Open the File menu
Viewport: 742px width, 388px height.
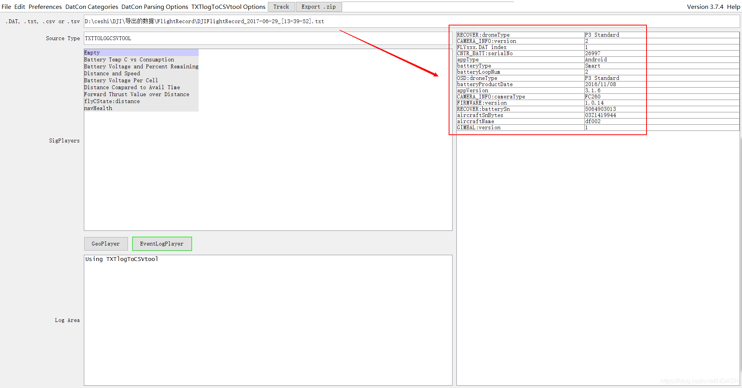click(x=6, y=7)
